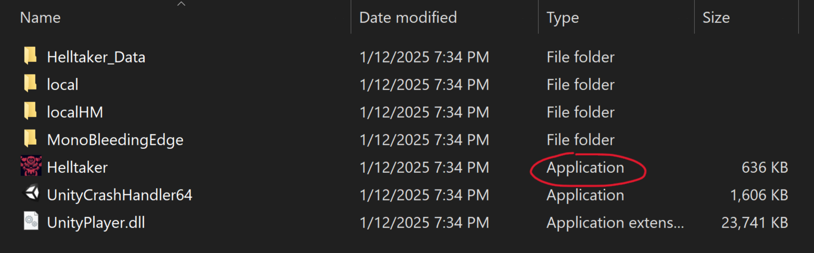Click the circled Application type of Helltaker
The image size is (814, 253).
(x=585, y=167)
